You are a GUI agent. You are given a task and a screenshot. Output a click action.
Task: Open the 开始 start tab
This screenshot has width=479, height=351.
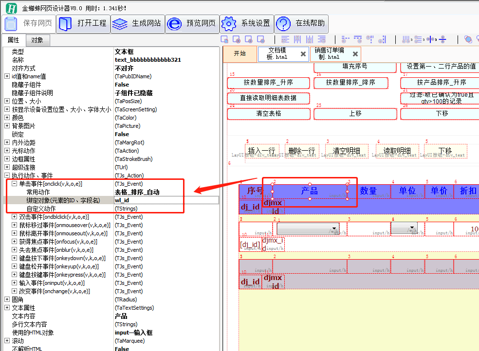(240, 53)
